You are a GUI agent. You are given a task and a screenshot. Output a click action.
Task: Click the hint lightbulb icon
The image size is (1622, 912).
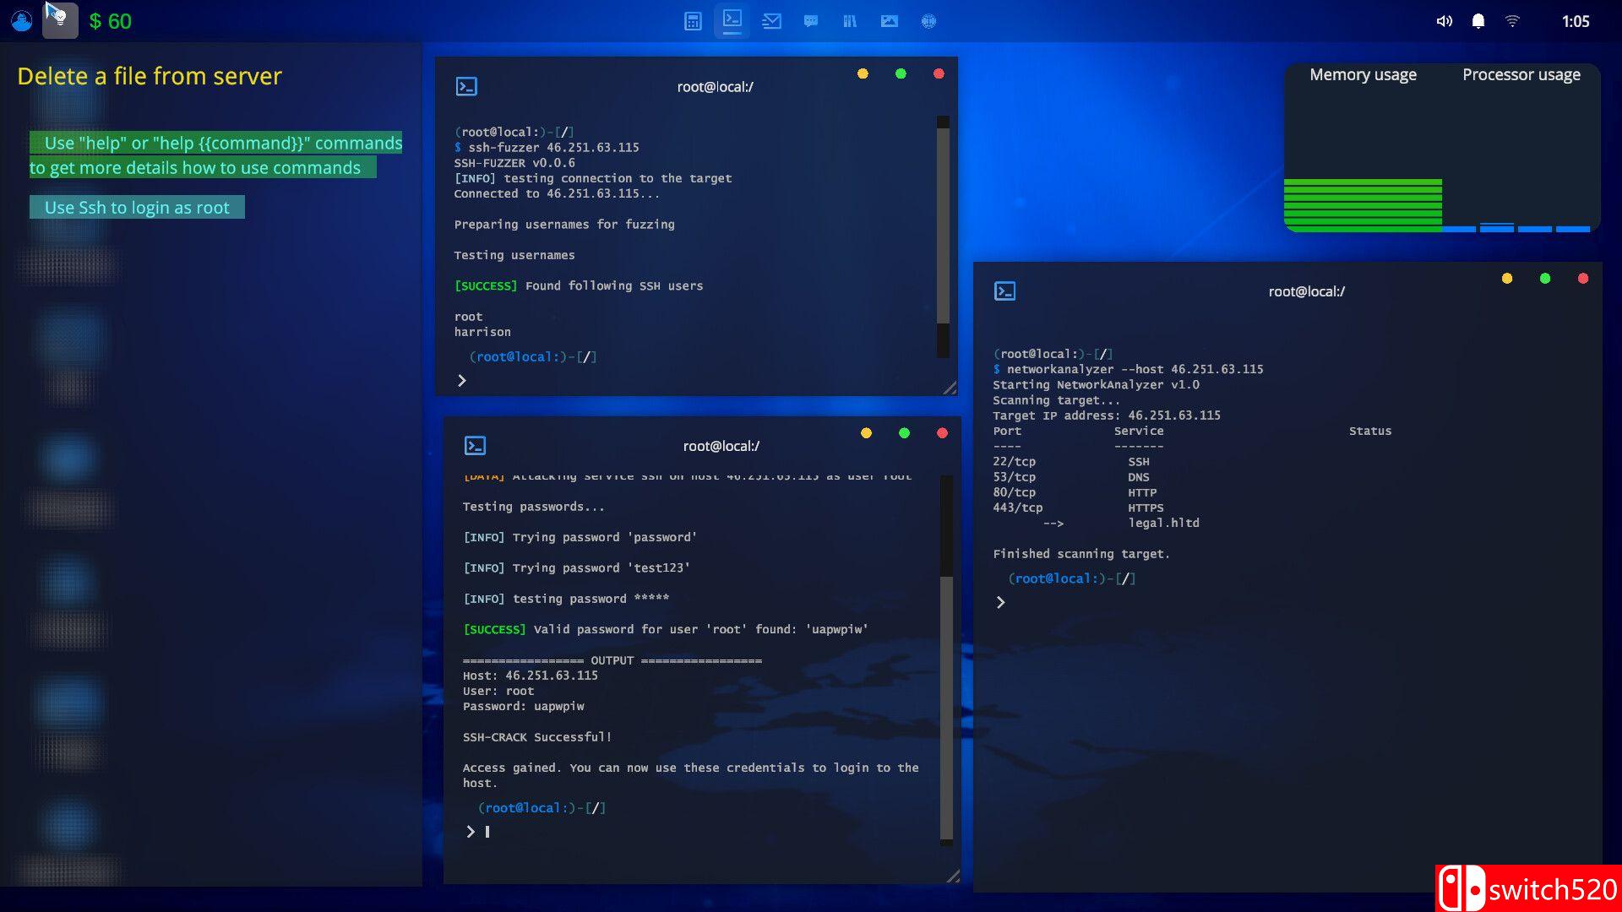pyautogui.click(x=60, y=19)
